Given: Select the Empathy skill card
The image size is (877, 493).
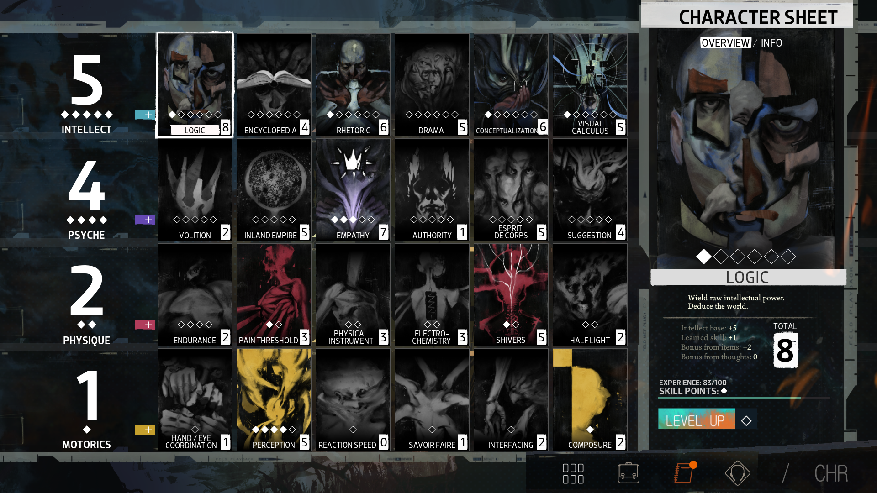Looking at the screenshot, I should pos(353,190).
